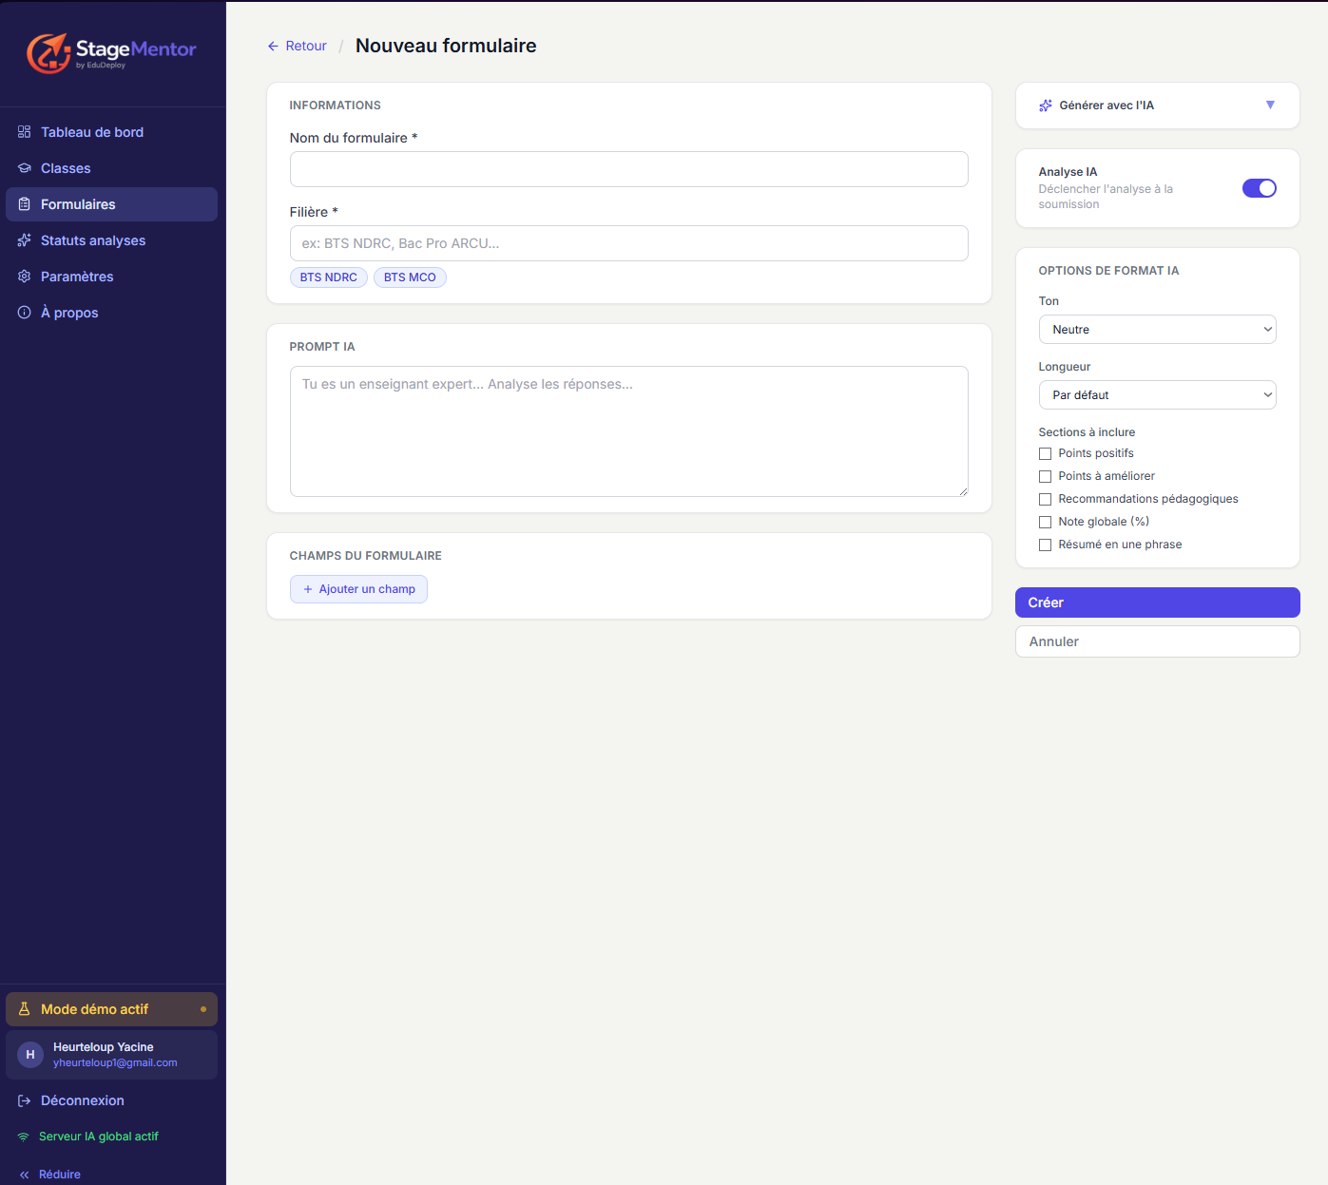Image resolution: width=1328 pixels, height=1185 pixels.
Task: Click the Déconnexion logout icon
Action: (x=25, y=1100)
